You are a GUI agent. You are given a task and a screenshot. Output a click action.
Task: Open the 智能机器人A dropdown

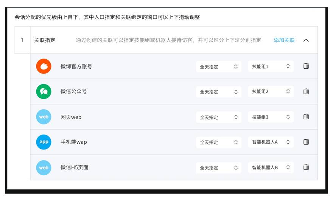coord(271,142)
